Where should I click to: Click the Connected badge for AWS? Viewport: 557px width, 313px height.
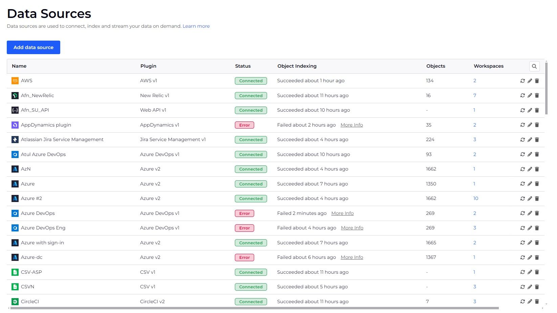pyautogui.click(x=251, y=81)
